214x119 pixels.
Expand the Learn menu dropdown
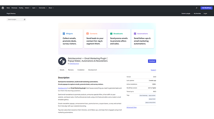coord(35,8)
